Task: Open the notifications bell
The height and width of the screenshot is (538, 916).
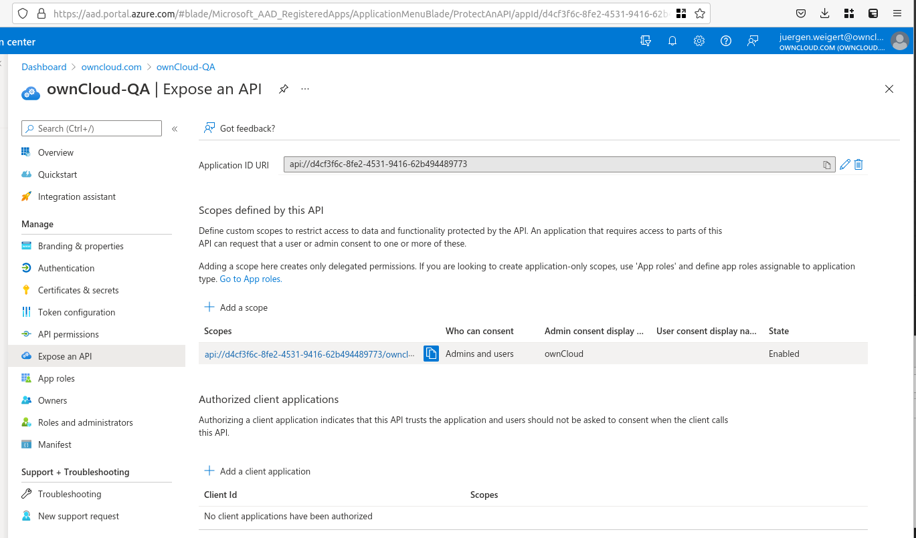Action: 672,41
